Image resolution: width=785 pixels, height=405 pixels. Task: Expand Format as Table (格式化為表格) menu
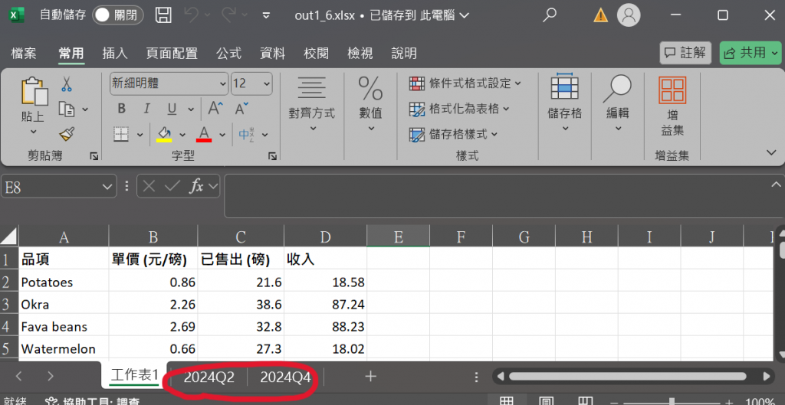point(459,109)
